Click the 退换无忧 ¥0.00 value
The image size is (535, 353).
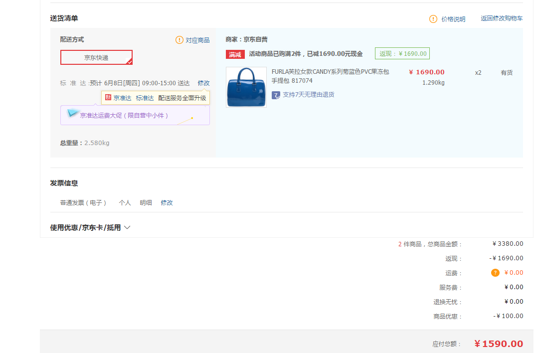tap(514, 302)
